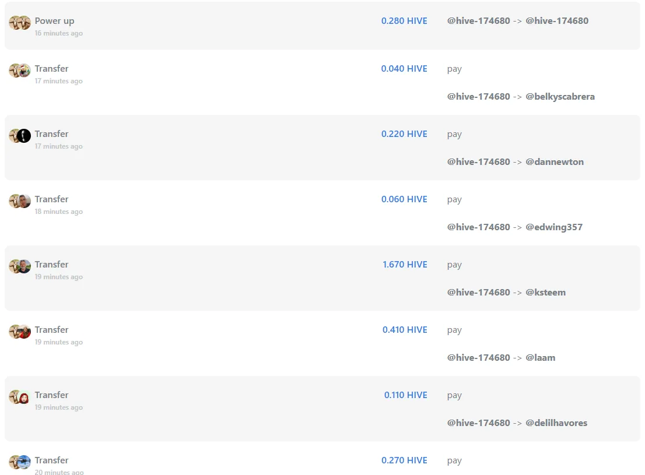This screenshot has height=475, width=645.
Task: Open the @laam profile link
Action: tap(540, 358)
